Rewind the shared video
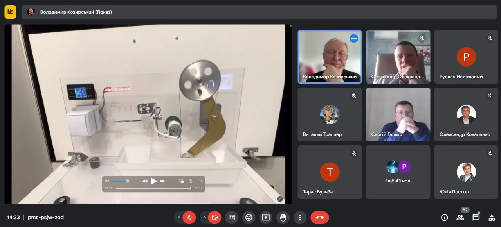The width and height of the screenshot is (501, 227). [x=145, y=181]
